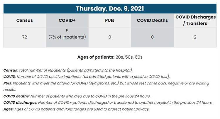Viewport: 220px width, 119px height.
Task: Click the COVID positive inpatients definition
Action: pyautogui.click(x=87, y=77)
